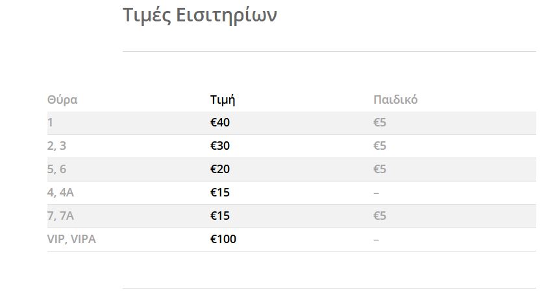Click the gates 2, 3 row label
The width and height of the screenshot is (544, 295).
56,146
